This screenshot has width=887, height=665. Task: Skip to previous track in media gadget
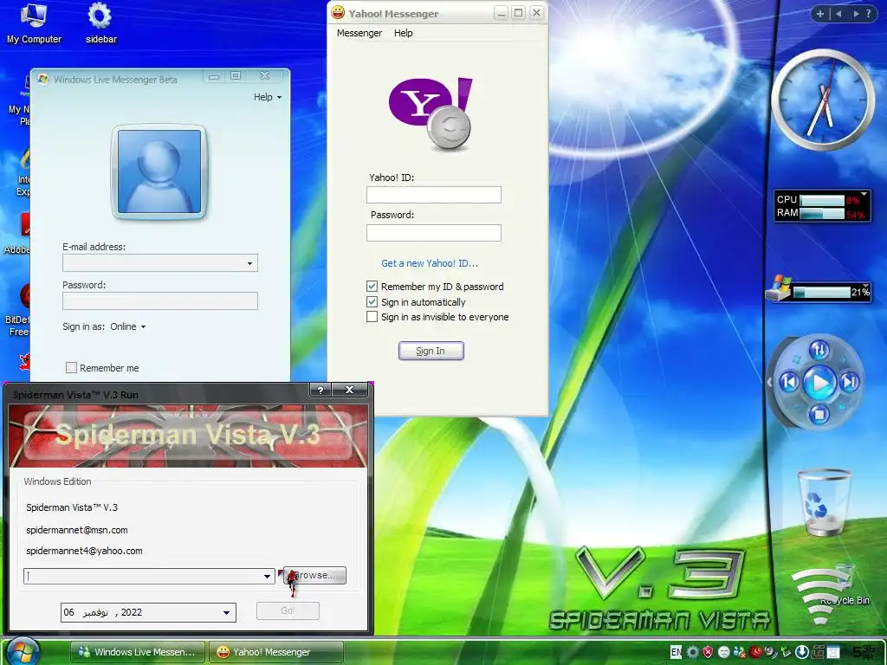[790, 382]
